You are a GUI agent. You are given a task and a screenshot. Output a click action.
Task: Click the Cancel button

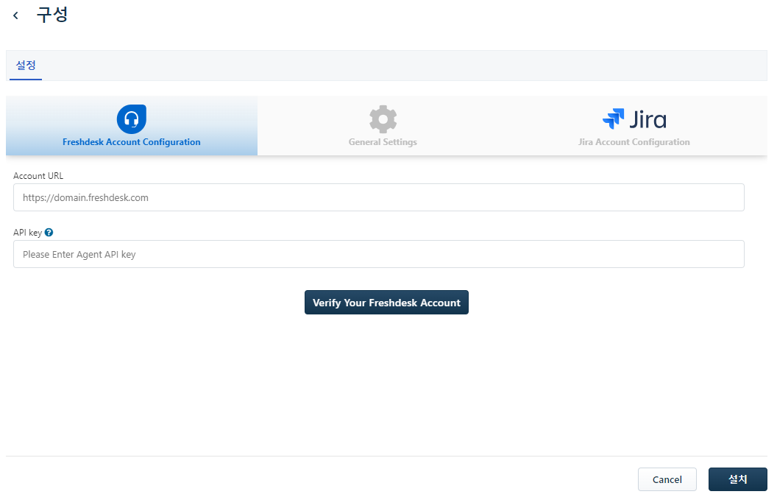click(667, 479)
